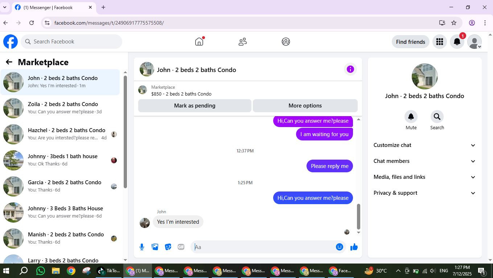Open Larry 3 beds 2 baths Condo chat
Viewport: 493px width, 278px height.
pyautogui.click(x=60, y=258)
